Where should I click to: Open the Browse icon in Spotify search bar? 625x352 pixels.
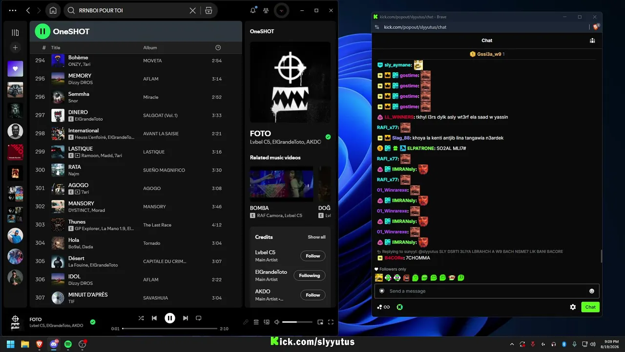point(208,10)
